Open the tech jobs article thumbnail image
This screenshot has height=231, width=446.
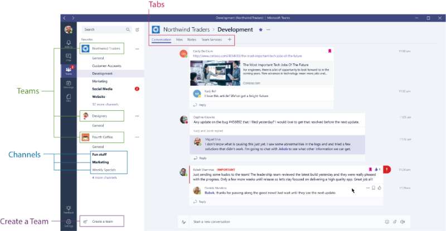pos(215,73)
